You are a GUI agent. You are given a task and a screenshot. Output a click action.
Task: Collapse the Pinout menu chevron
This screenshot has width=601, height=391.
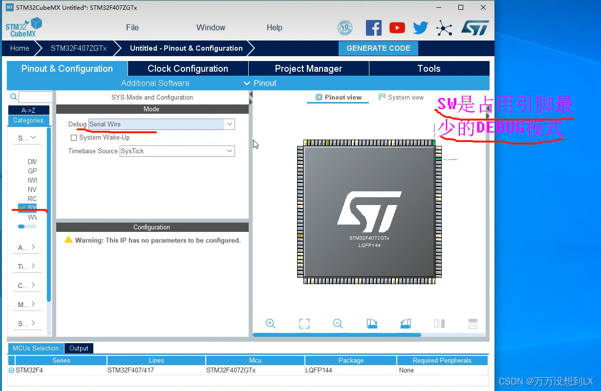247,83
